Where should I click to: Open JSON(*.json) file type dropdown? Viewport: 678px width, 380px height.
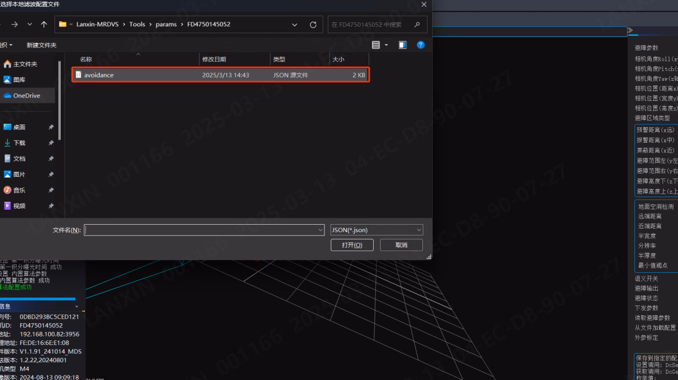[x=376, y=230]
